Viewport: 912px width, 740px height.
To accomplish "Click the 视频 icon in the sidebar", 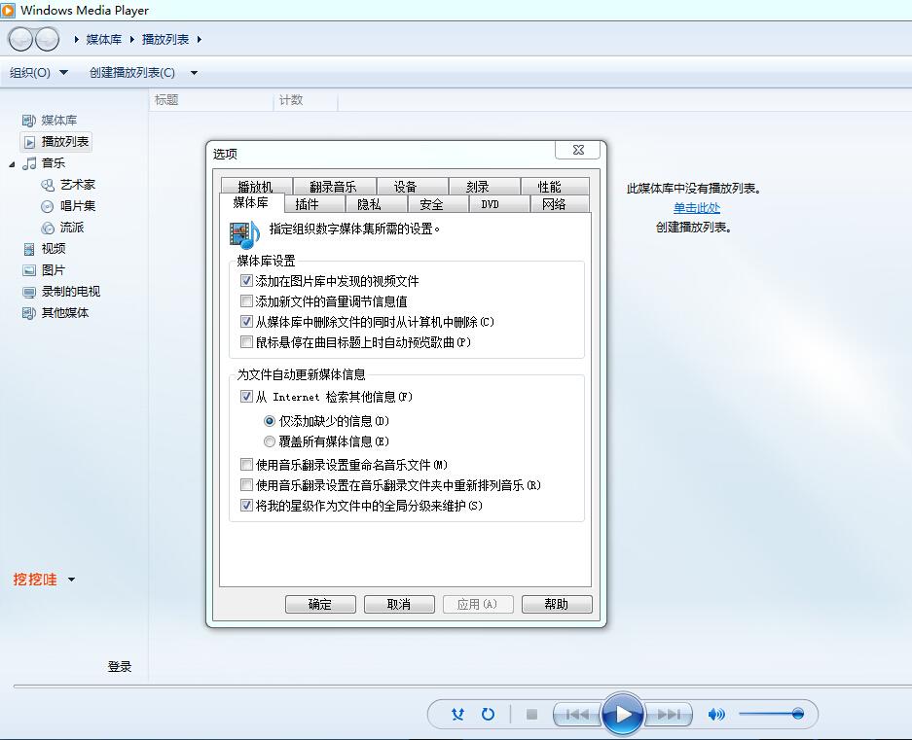I will pyautogui.click(x=28, y=249).
